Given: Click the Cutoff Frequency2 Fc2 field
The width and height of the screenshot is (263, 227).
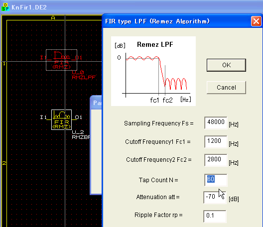Looking at the screenshot, I should [216, 160].
